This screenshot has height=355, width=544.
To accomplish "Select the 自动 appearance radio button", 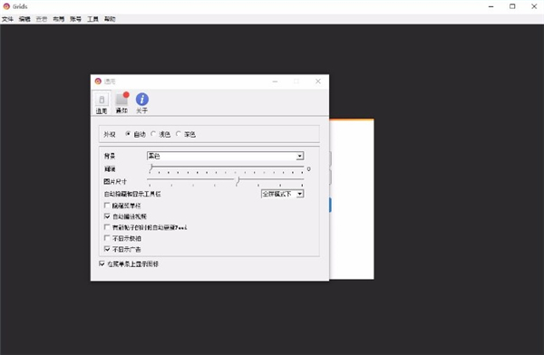I will [x=128, y=134].
